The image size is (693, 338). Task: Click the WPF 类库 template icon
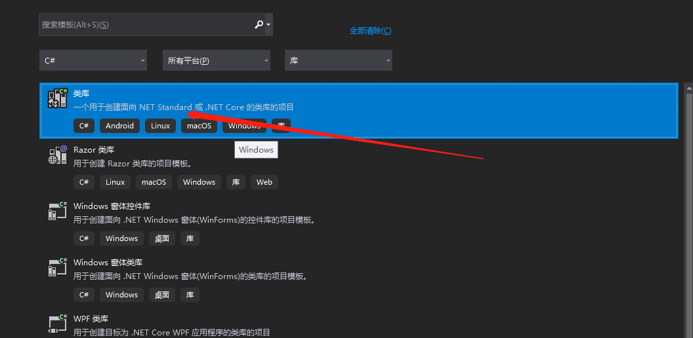pyautogui.click(x=58, y=324)
